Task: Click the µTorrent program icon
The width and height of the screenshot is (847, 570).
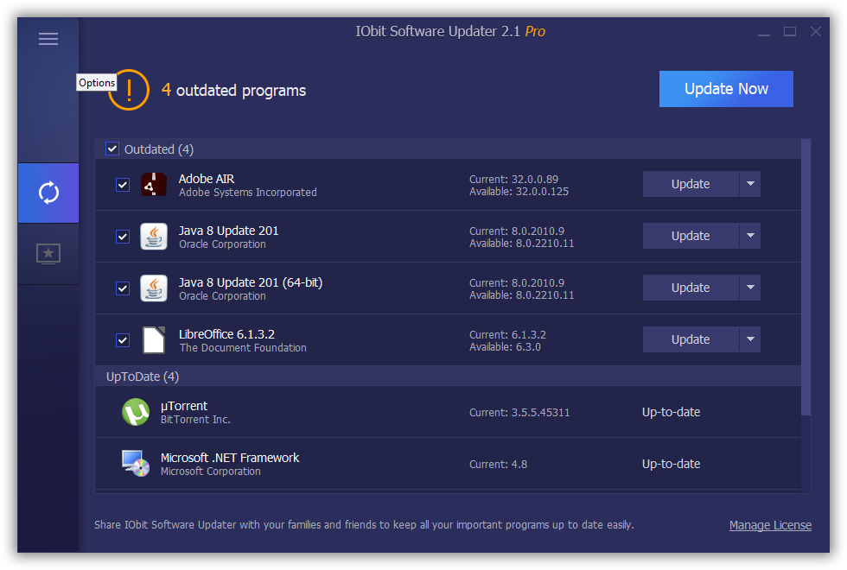Action: click(x=136, y=413)
